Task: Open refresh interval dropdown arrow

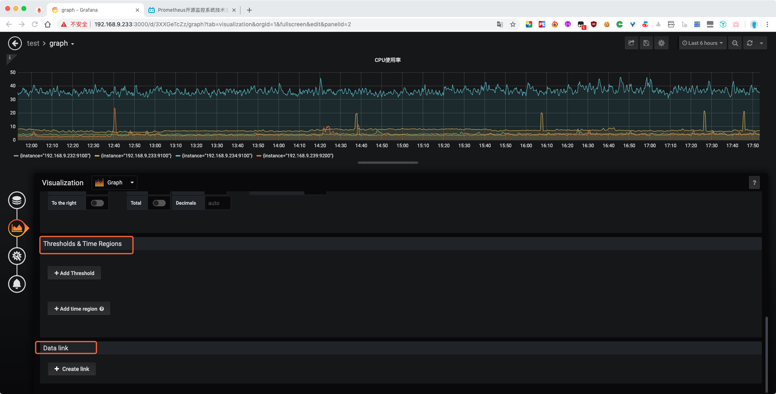Action: (761, 43)
